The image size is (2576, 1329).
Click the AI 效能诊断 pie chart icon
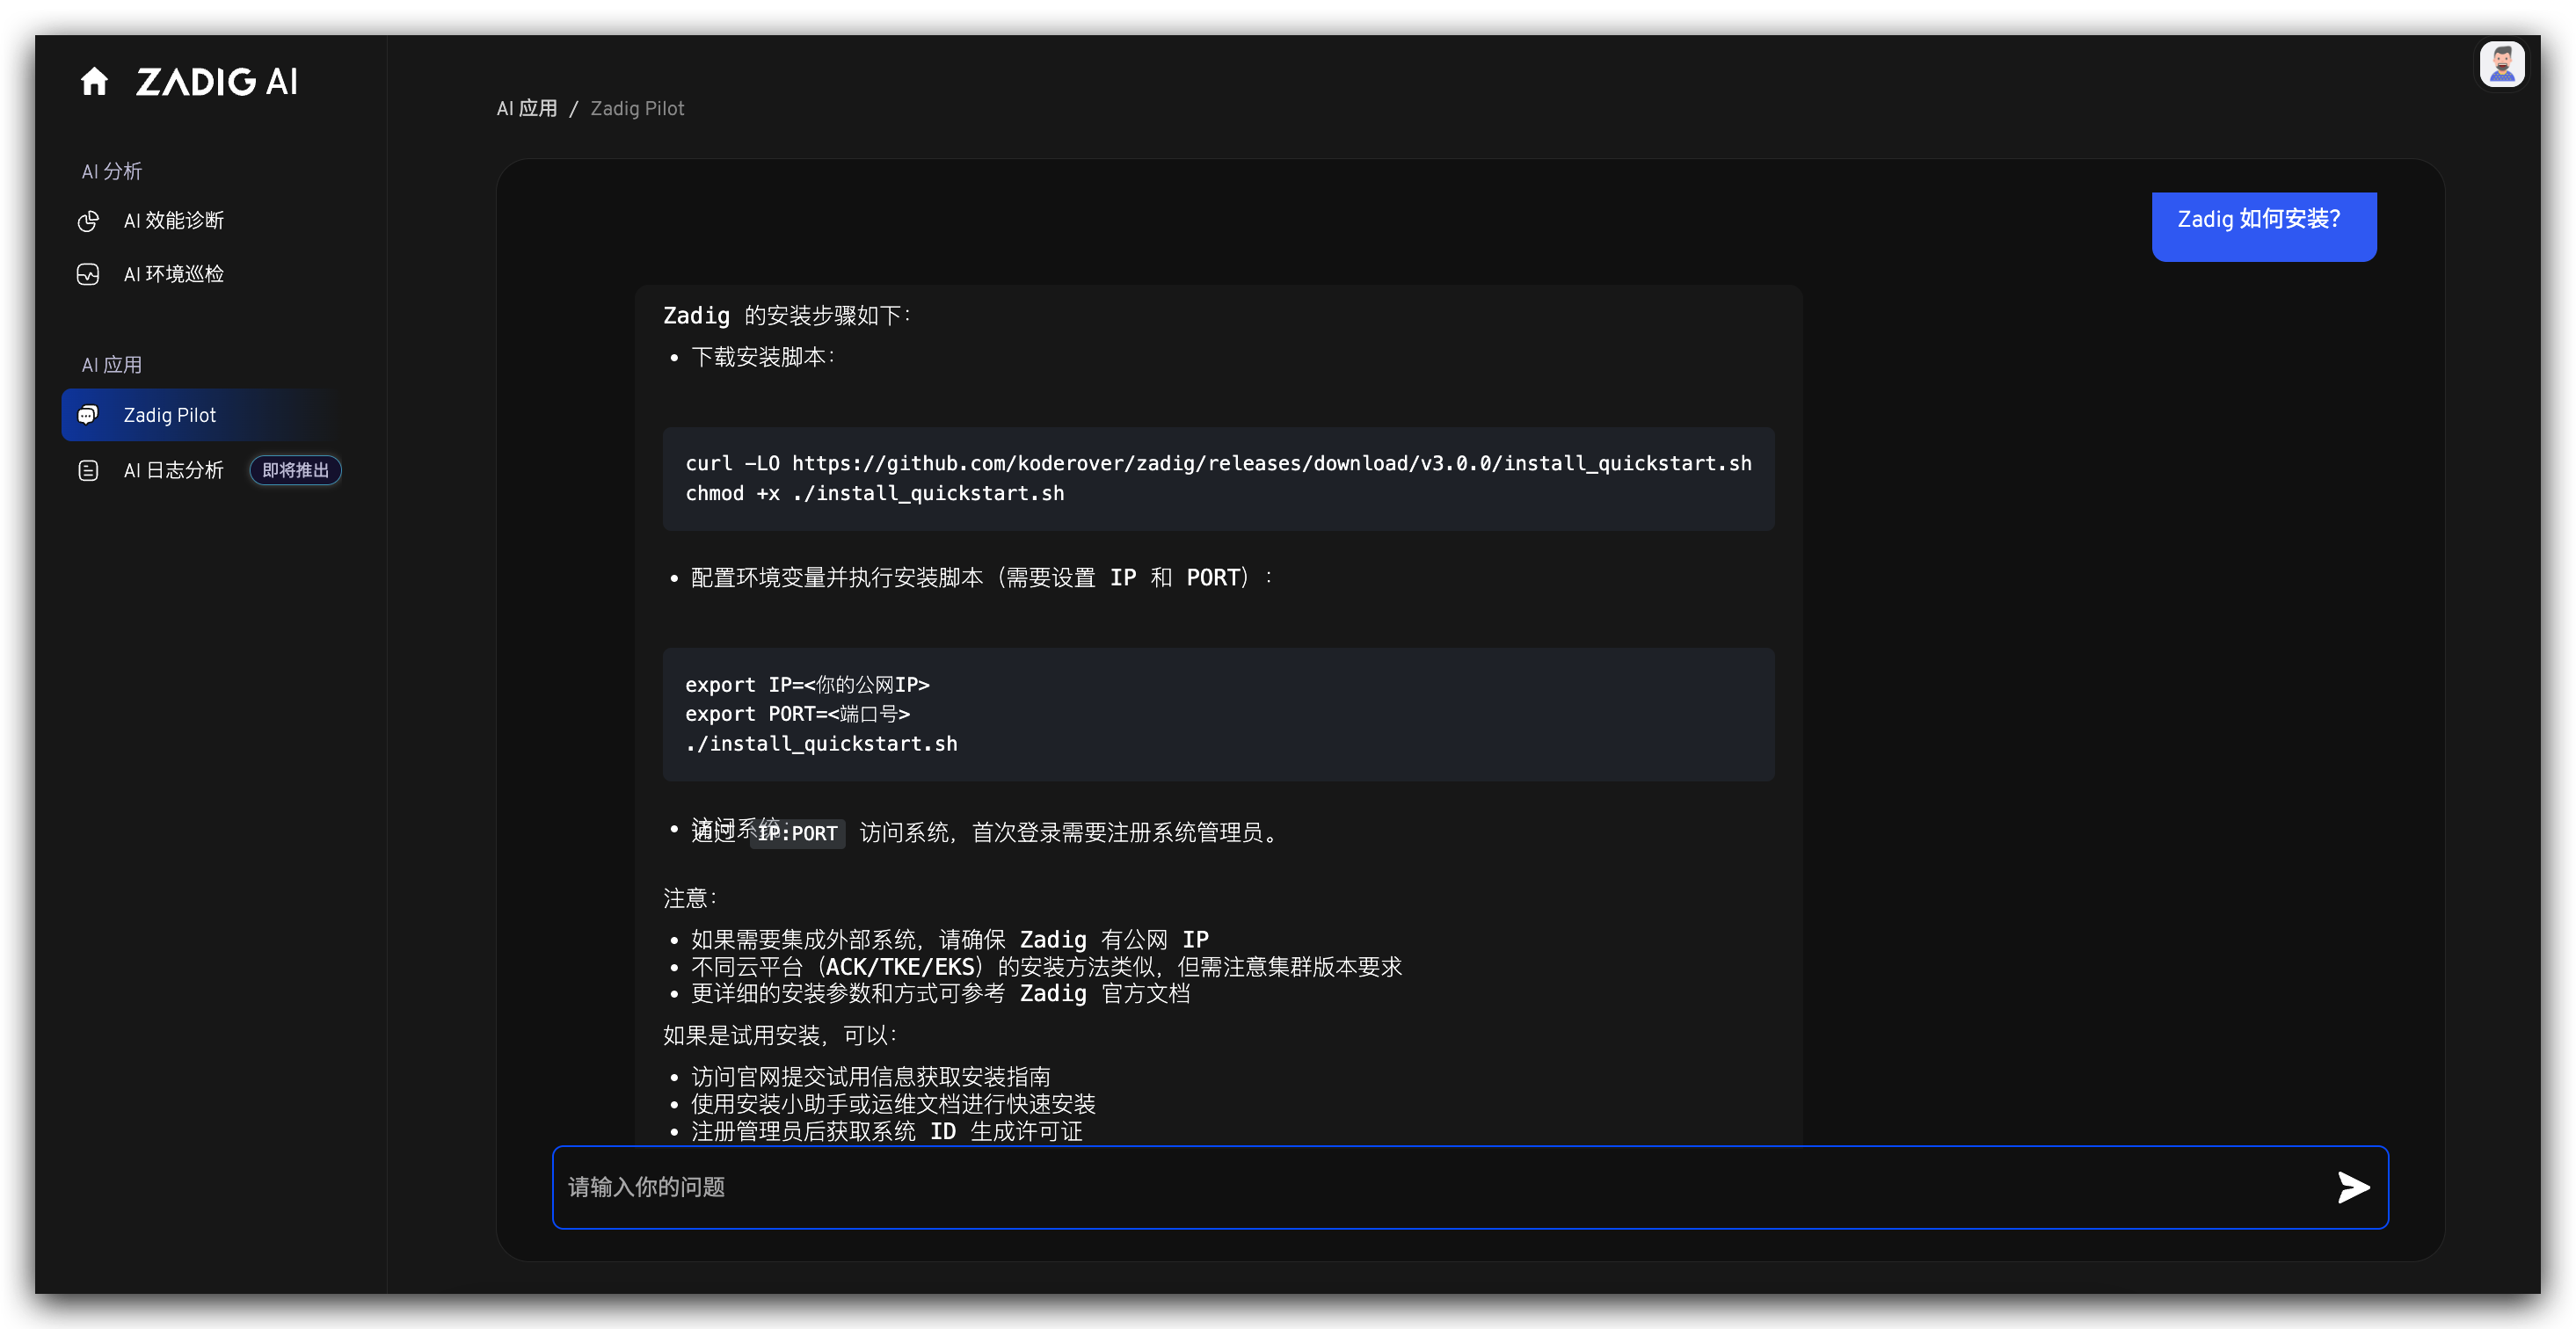click(x=88, y=221)
